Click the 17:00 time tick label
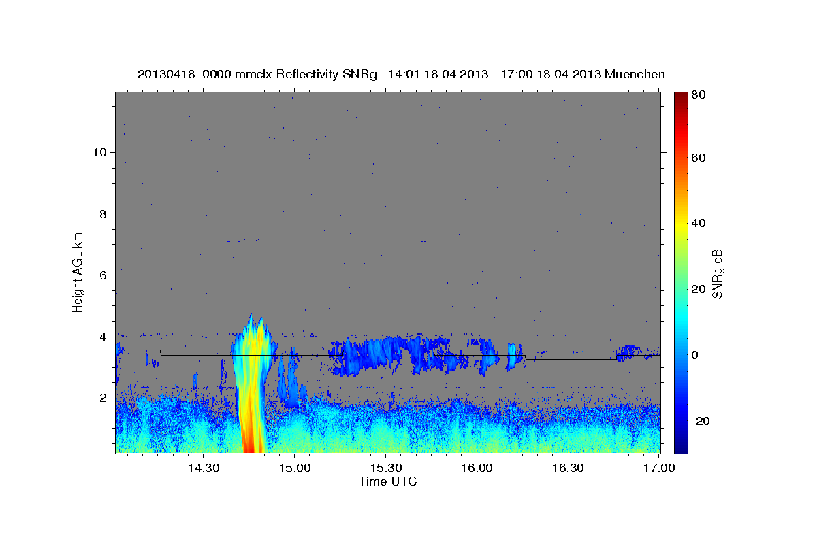The height and width of the screenshot is (544, 817). tap(659, 469)
